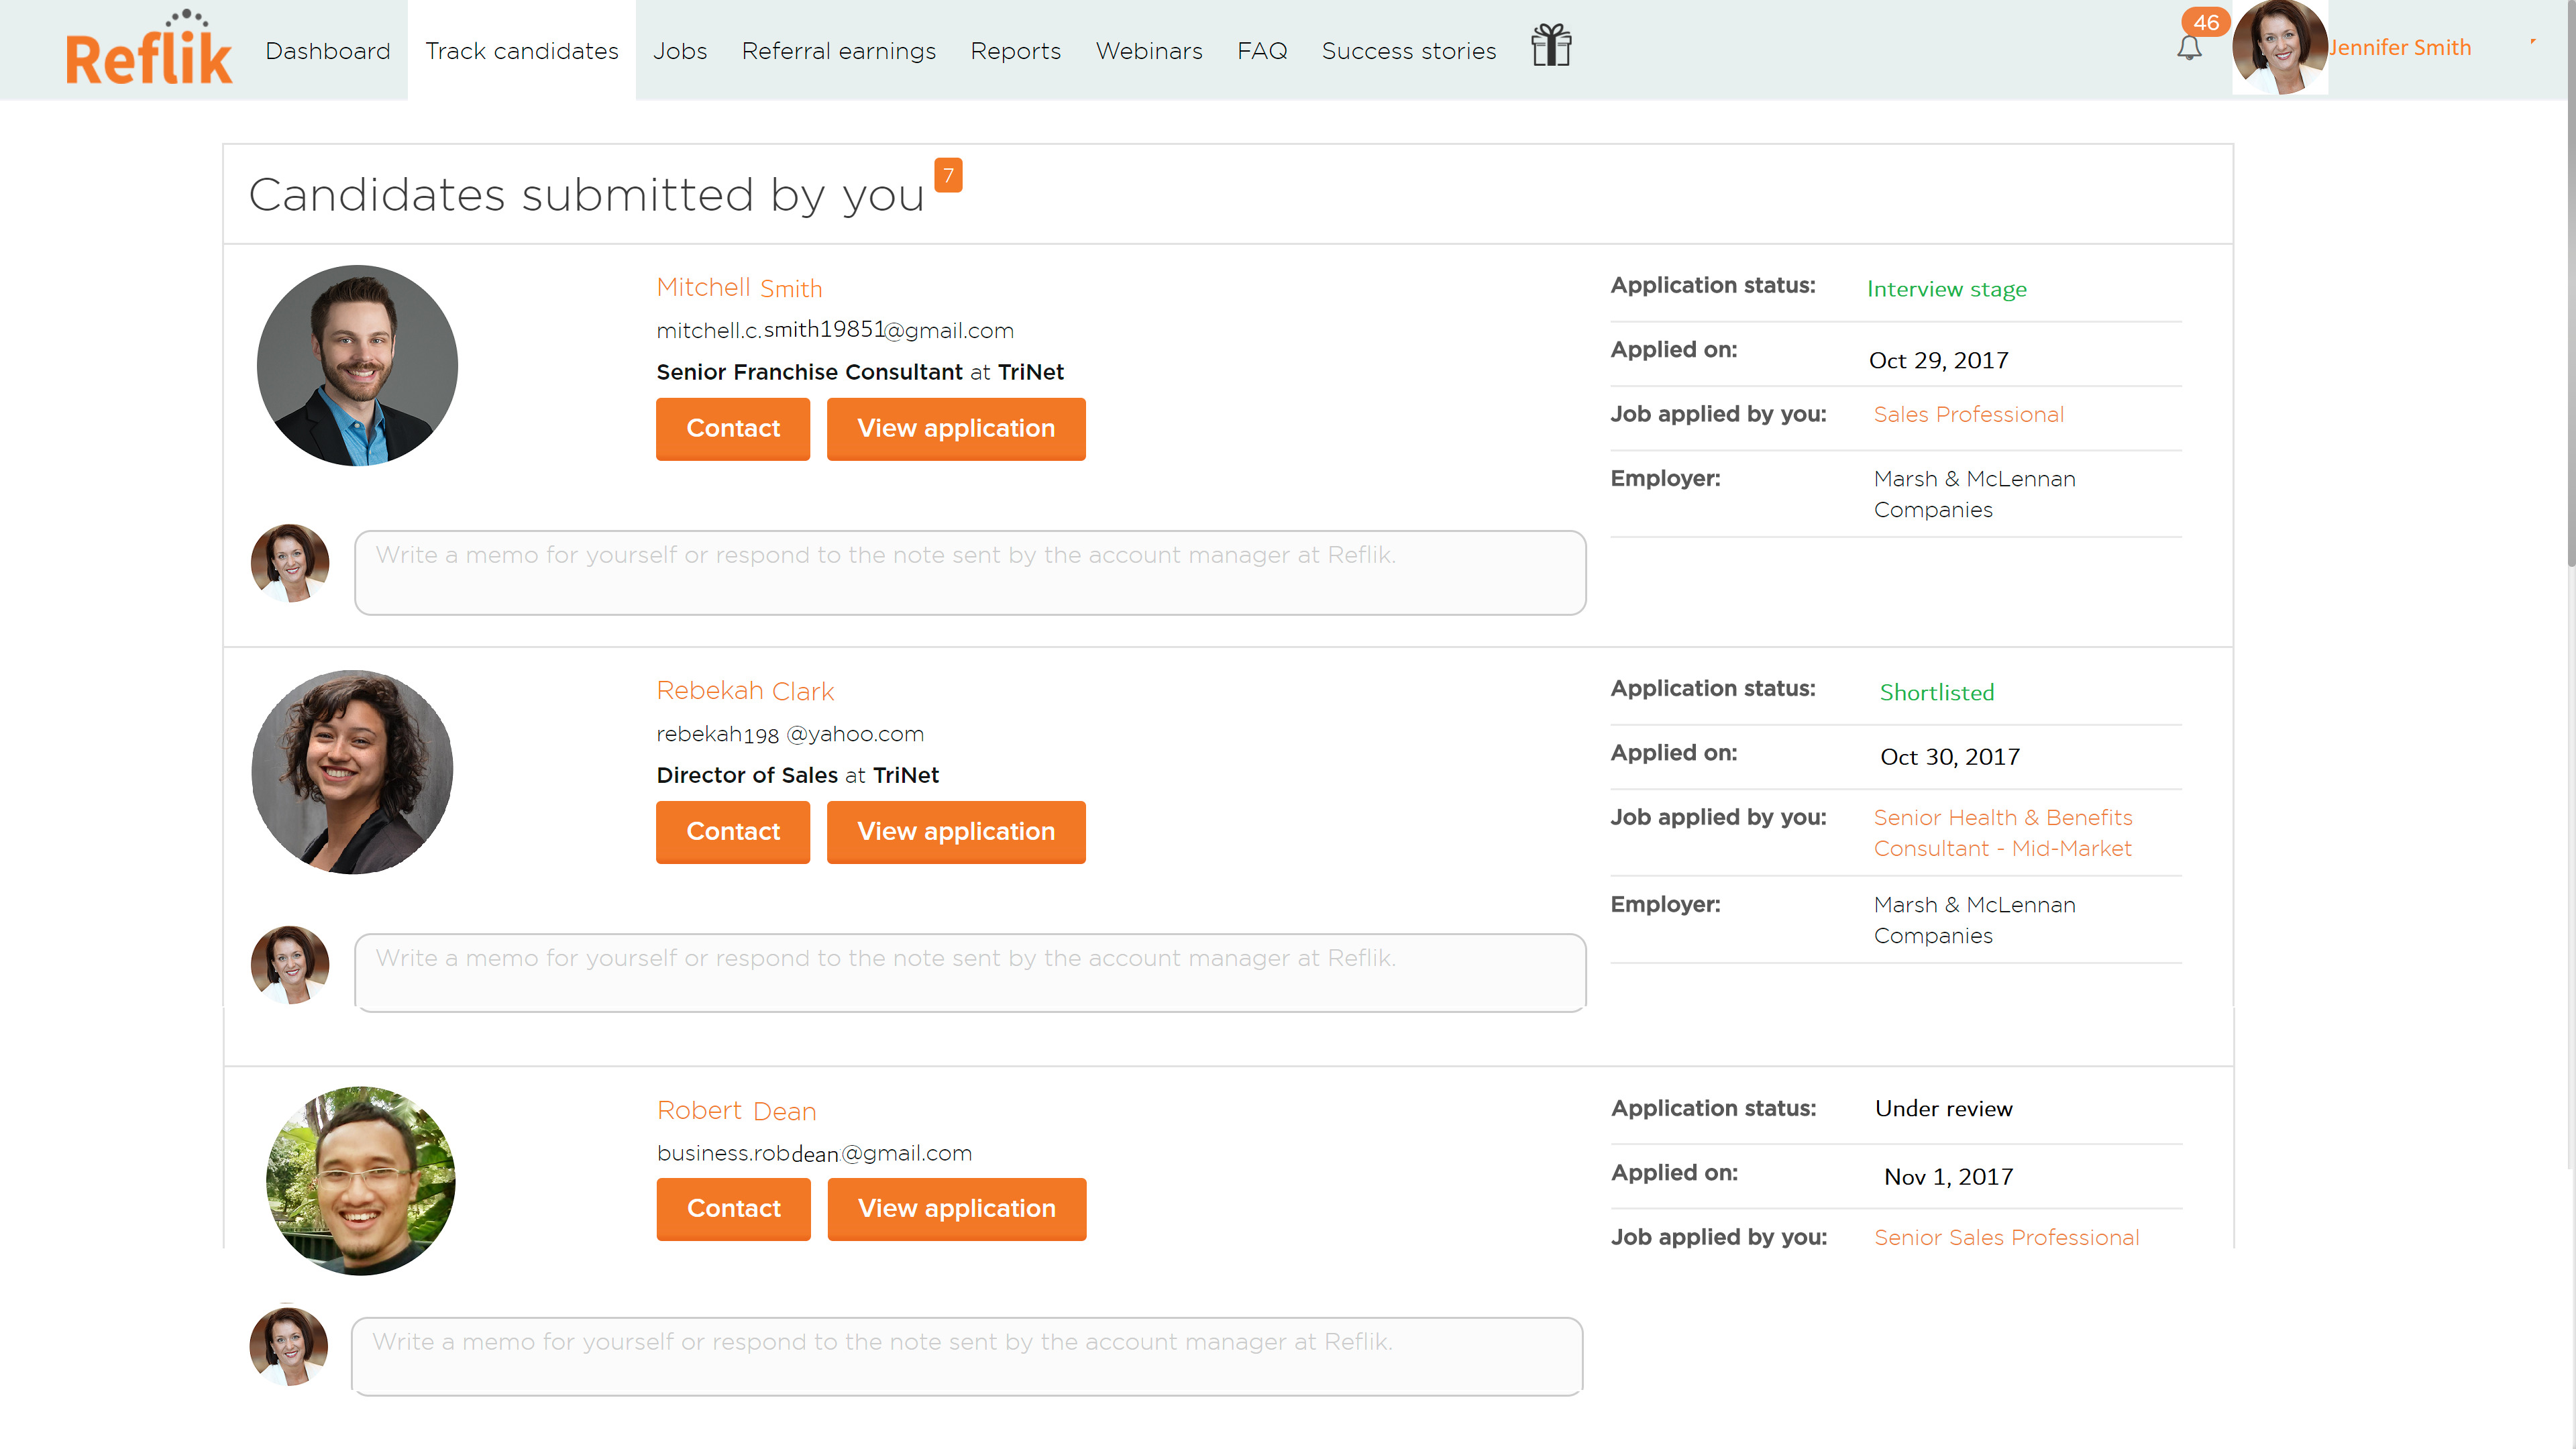Image resolution: width=2576 pixels, height=1449 pixels.
Task: Open Rebekah Clark's profile photo
Action: point(352,771)
